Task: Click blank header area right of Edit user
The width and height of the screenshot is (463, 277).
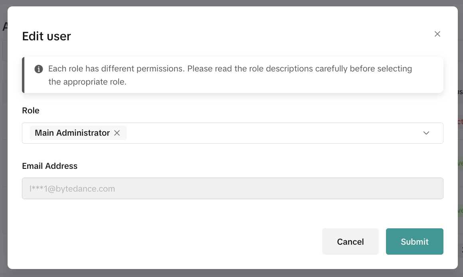Action: coord(239,36)
